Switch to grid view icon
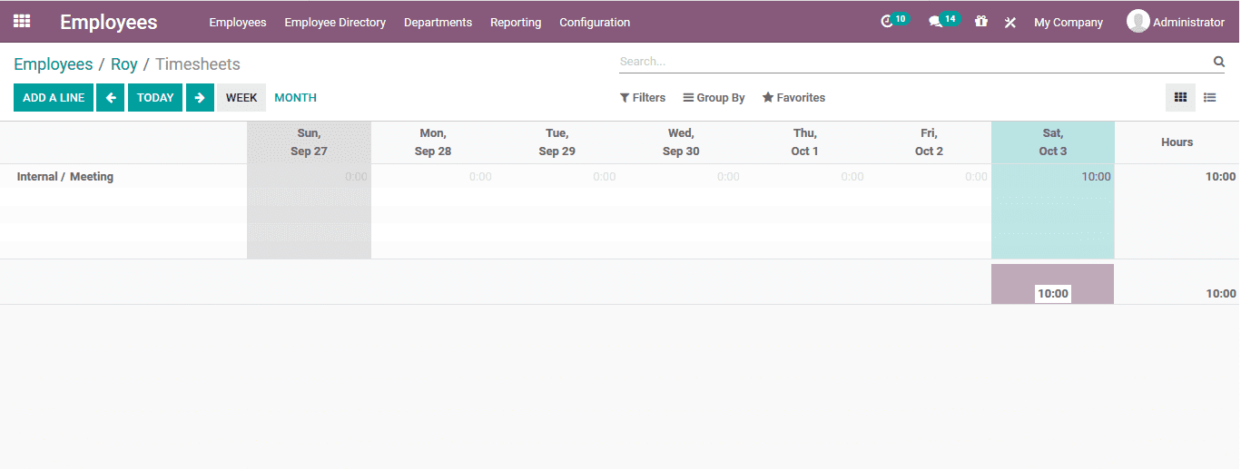The height and width of the screenshot is (469, 1241). 1180,97
